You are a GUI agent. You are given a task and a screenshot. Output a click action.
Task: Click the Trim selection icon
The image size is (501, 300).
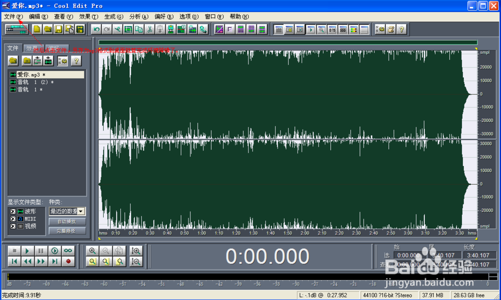point(128,29)
